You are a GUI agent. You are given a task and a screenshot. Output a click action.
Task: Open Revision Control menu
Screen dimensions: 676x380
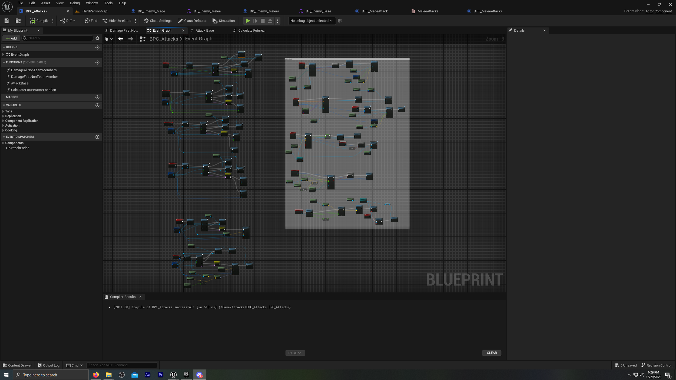tap(657, 365)
